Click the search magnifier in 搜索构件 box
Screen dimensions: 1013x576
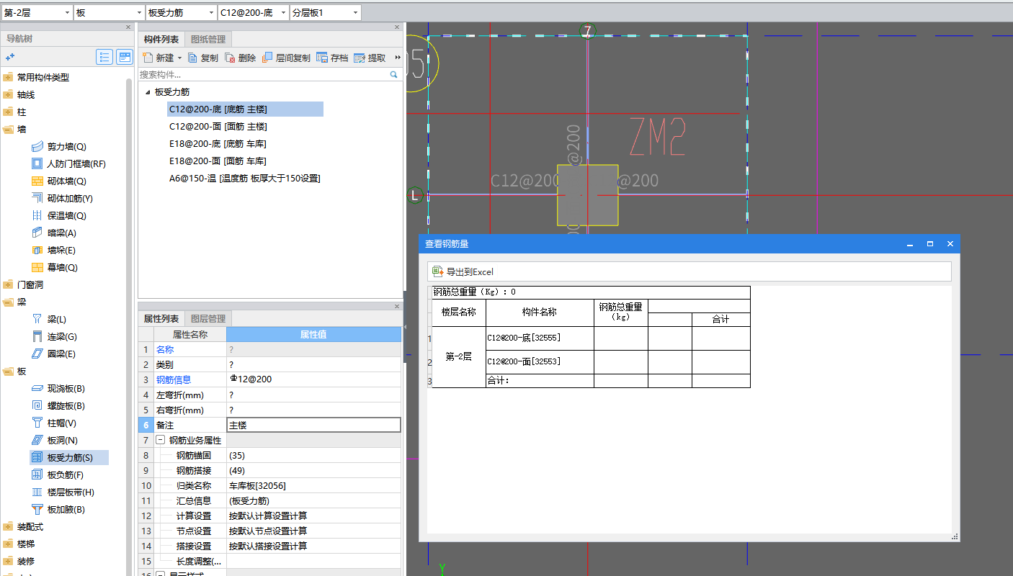(x=394, y=74)
